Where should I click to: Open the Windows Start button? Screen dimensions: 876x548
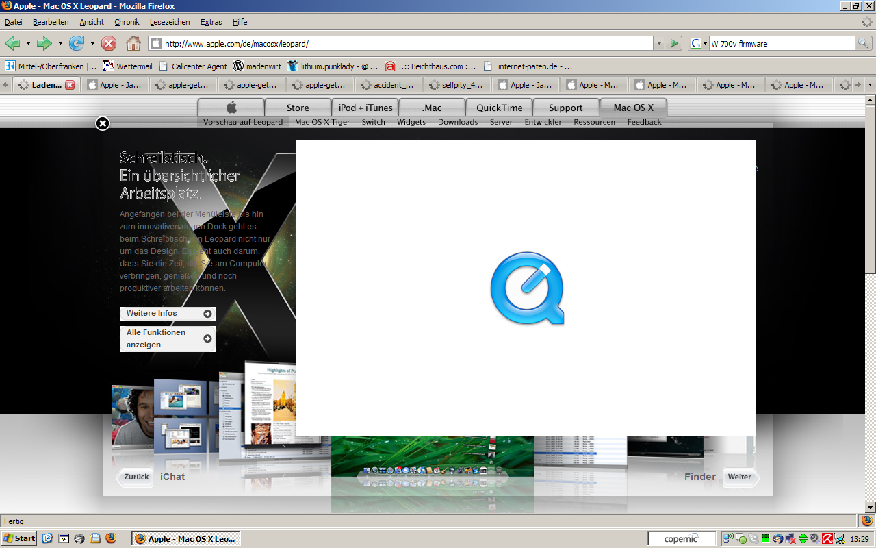(x=18, y=538)
